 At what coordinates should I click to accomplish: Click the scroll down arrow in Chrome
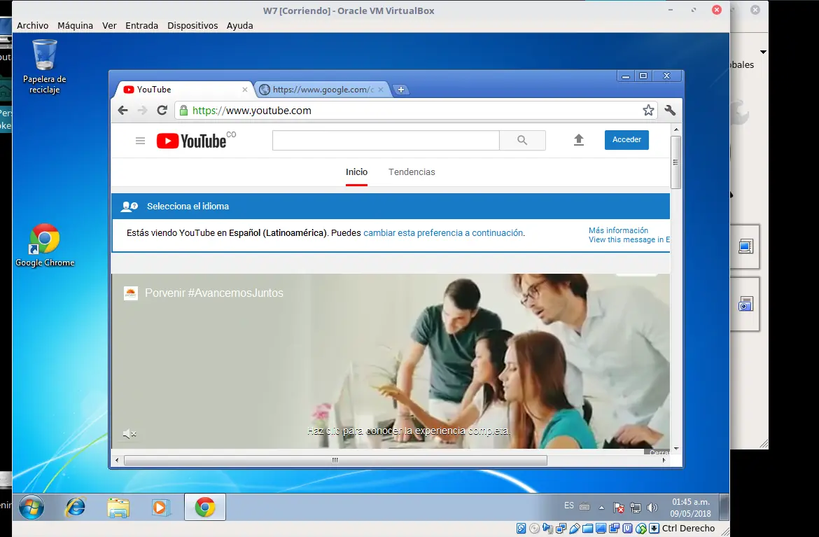click(x=676, y=448)
